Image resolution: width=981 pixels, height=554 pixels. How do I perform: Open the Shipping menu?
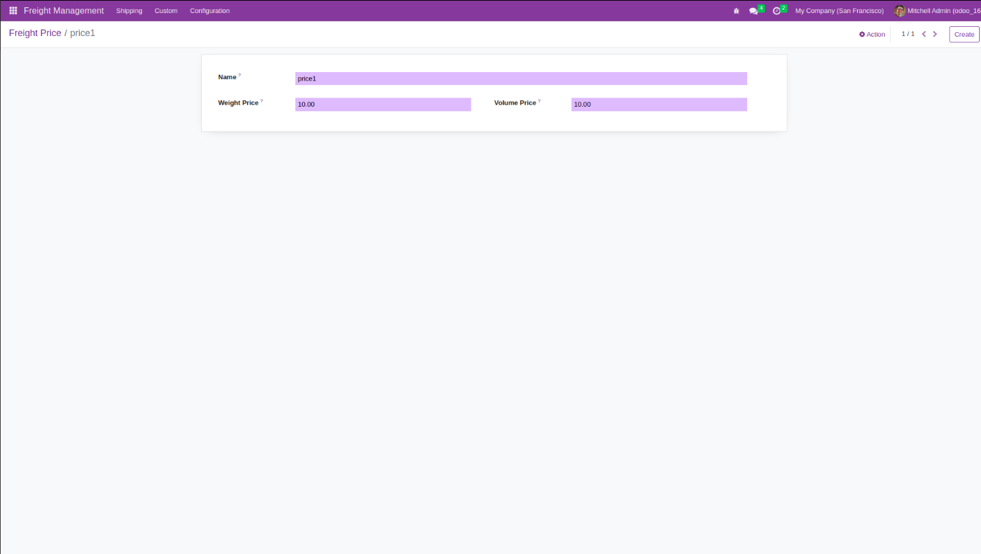[129, 10]
